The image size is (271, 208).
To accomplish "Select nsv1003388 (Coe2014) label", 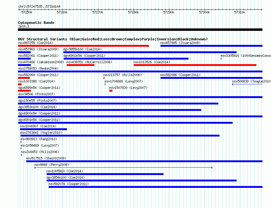I will pyautogui.click(x=37, y=81).
